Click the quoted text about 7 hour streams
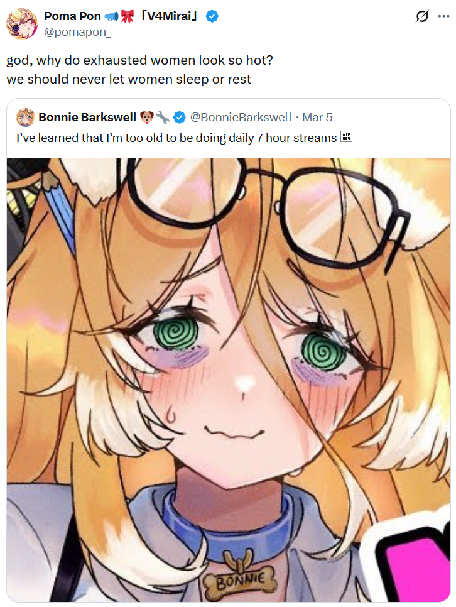 click(x=176, y=138)
